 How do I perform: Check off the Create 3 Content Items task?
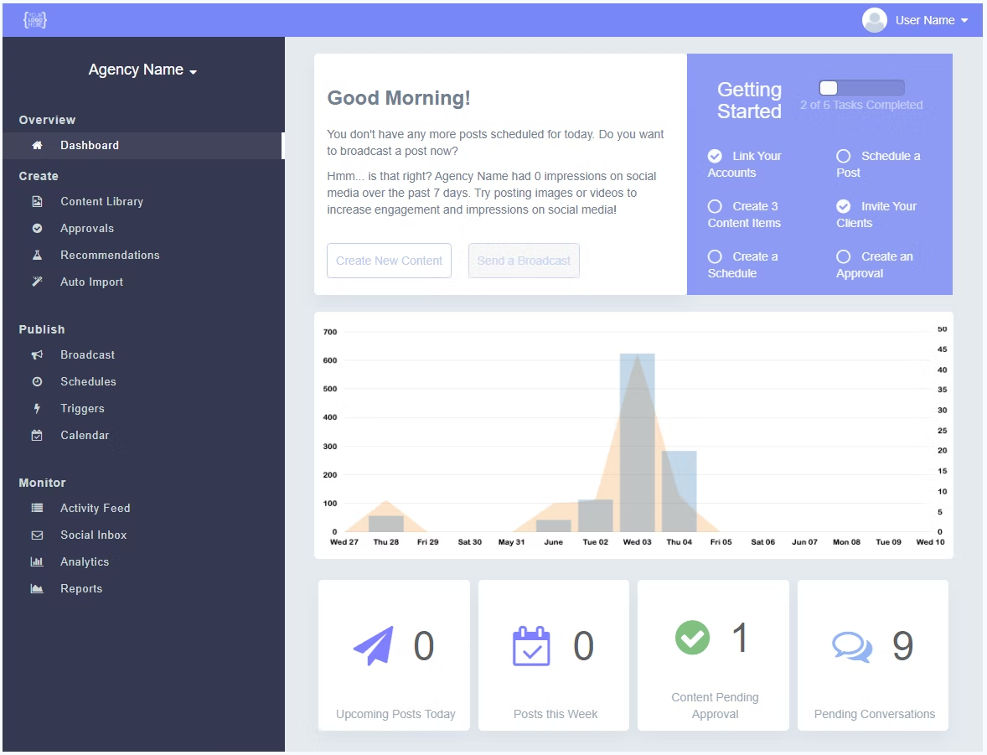point(716,206)
